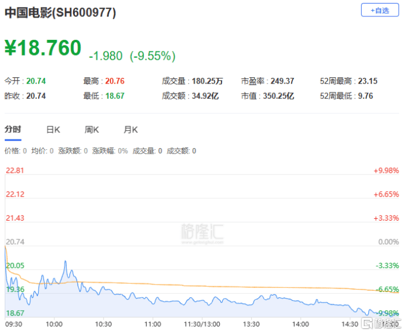The height and width of the screenshot is (333, 405).
Task: Click the 格隆汇 watermark logo in chart center
Action: [202, 231]
